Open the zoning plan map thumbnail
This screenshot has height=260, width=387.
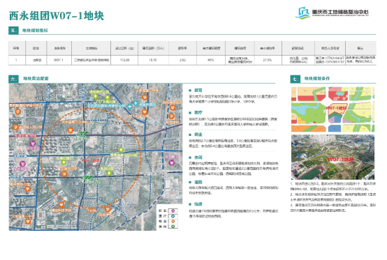[333, 109]
